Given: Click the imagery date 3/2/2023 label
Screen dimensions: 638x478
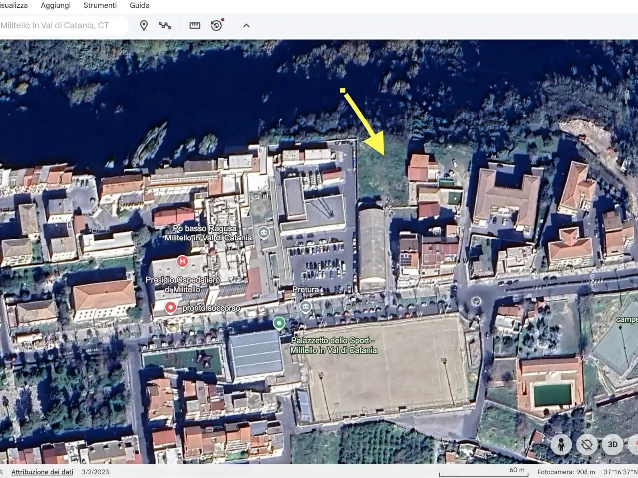Looking at the screenshot, I should (x=95, y=472).
